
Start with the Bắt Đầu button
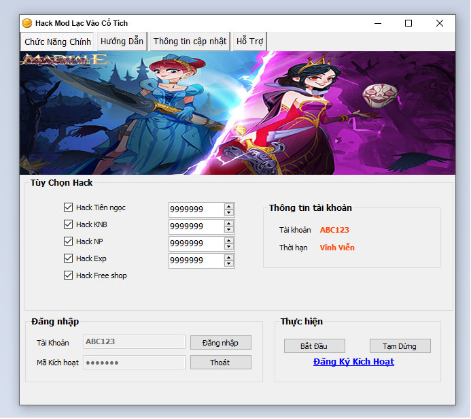pyautogui.click(x=314, y=346)
